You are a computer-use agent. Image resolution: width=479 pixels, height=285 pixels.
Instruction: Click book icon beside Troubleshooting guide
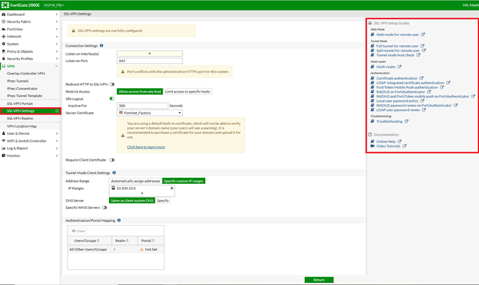click(372, 121)
